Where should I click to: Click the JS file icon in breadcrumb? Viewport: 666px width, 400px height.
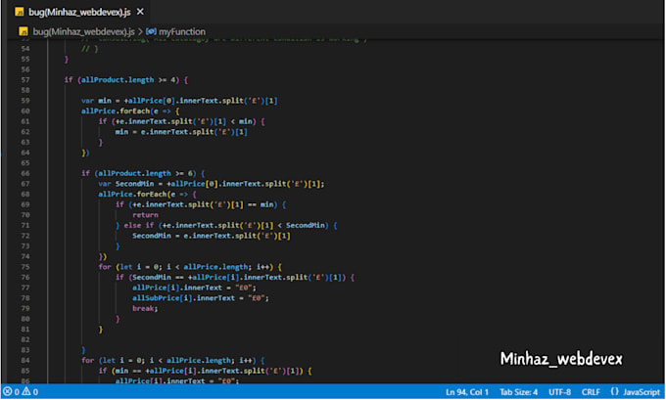(x=24, y=32)
